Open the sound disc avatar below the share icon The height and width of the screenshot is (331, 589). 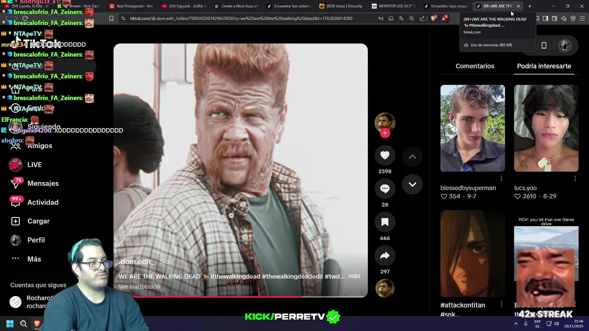[385, 288]
